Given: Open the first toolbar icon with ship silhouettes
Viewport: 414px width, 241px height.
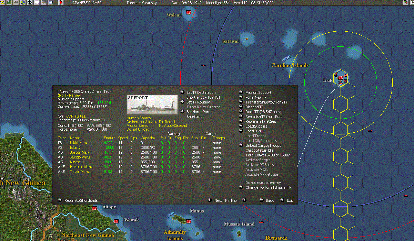Looking at the screenshot, I should (x=2, y=2).
